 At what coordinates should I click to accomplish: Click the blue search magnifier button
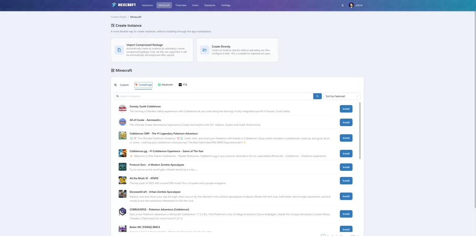[x=317, y=96]
